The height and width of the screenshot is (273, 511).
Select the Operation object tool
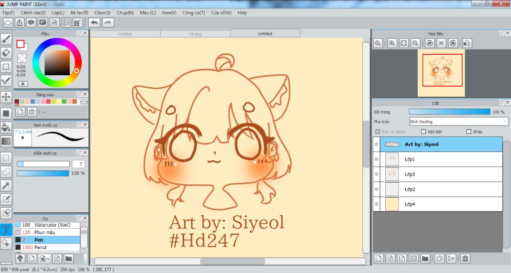[6, 243]
